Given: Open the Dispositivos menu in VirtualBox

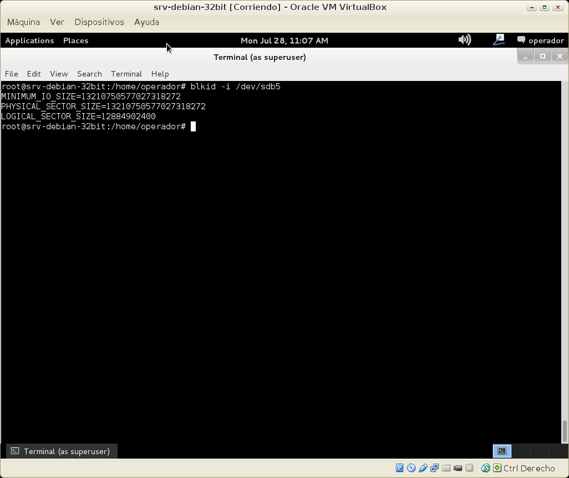Looking at the screenshot, I should pos(99,22).
